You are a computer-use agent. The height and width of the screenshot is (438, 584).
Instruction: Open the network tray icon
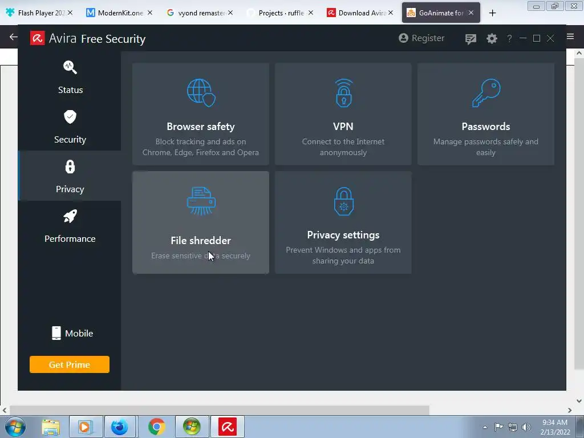tap(513, 427)
